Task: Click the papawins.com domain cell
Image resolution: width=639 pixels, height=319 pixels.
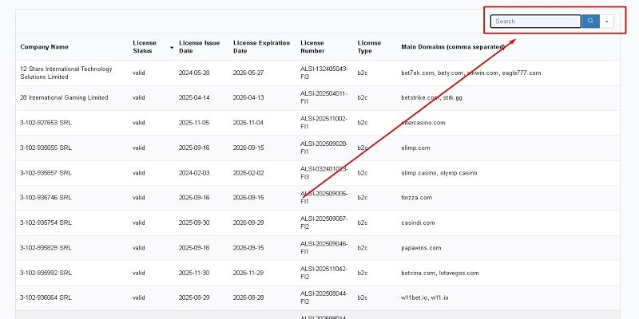Action: [421, 248]
